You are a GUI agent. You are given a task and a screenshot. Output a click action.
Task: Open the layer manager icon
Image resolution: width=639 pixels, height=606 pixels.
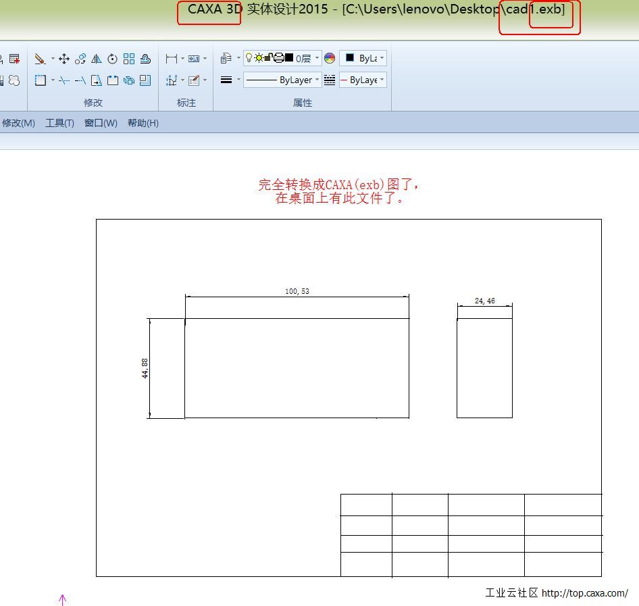tap(226, 59)
